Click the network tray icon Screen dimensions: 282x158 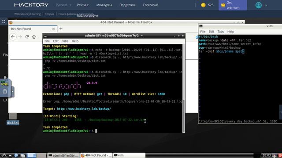(275, 155)
